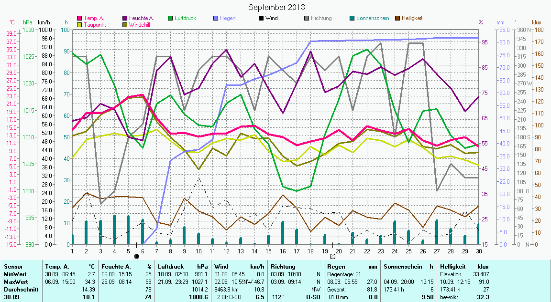Click the black Wind legend swatch

click(261, 19)
